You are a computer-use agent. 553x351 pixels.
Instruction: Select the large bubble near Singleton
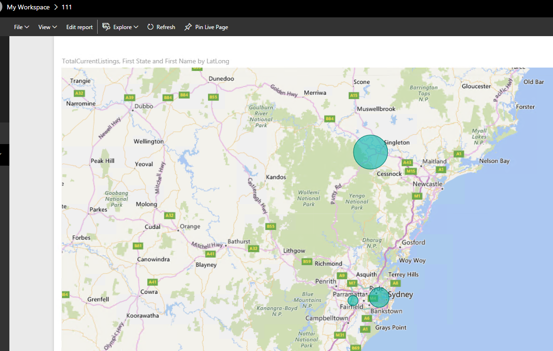[x=370, y=152]
